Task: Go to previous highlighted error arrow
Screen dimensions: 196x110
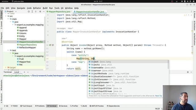Action: tap(189, 15)
